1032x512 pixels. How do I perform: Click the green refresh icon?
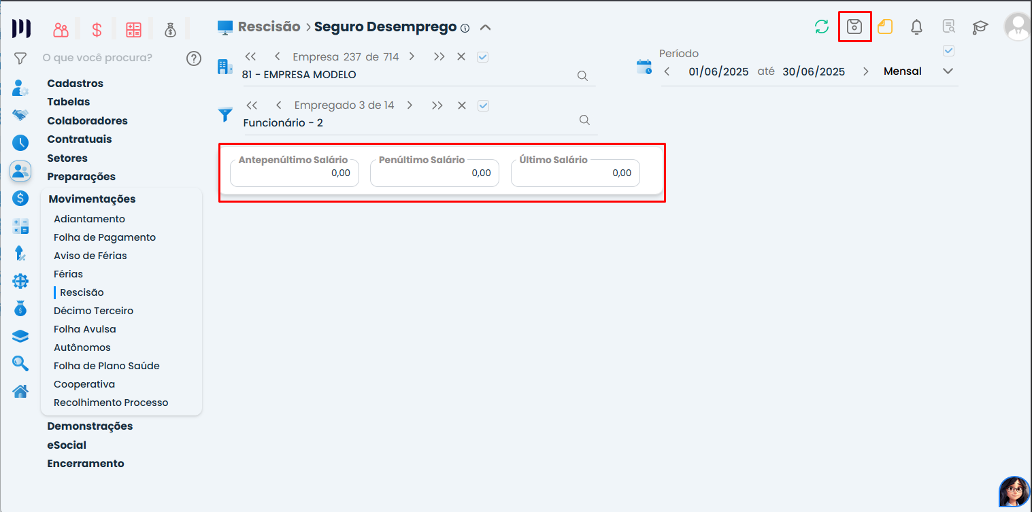tap(822, 27)
